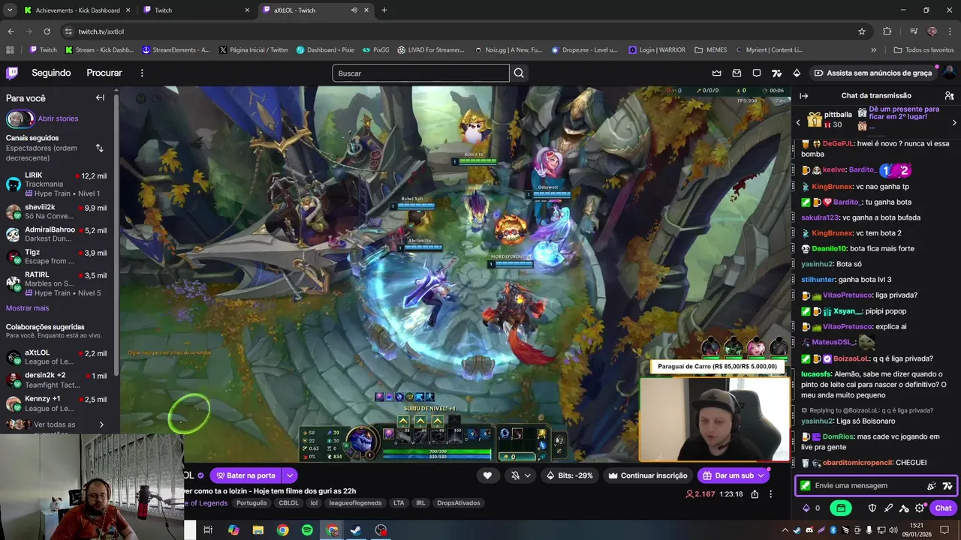Click Assista sem anúncios de graça
Image resolution: width=961 pixels, height=540 pixels.
click(872, 73)
